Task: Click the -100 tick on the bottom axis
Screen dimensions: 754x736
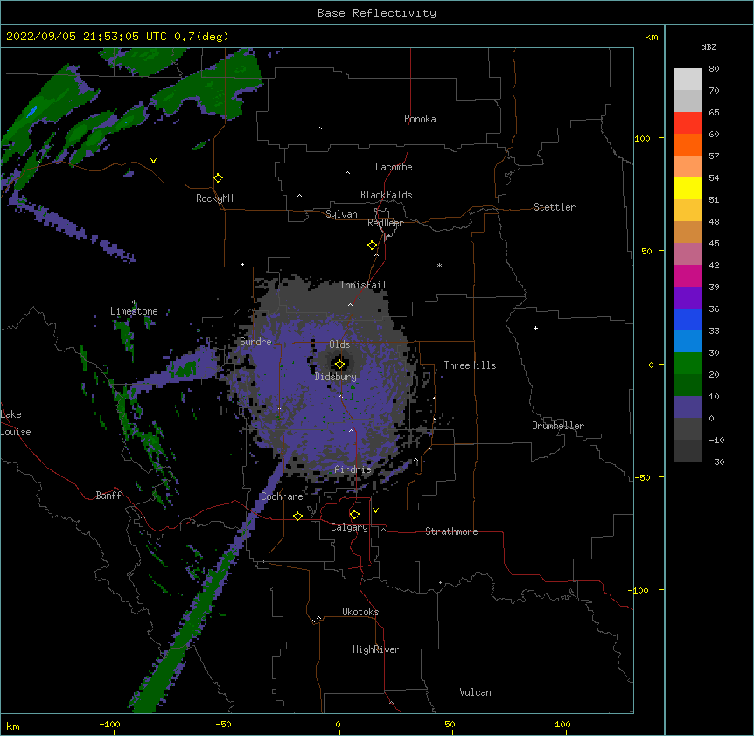Action: click(x=109, y=724)
